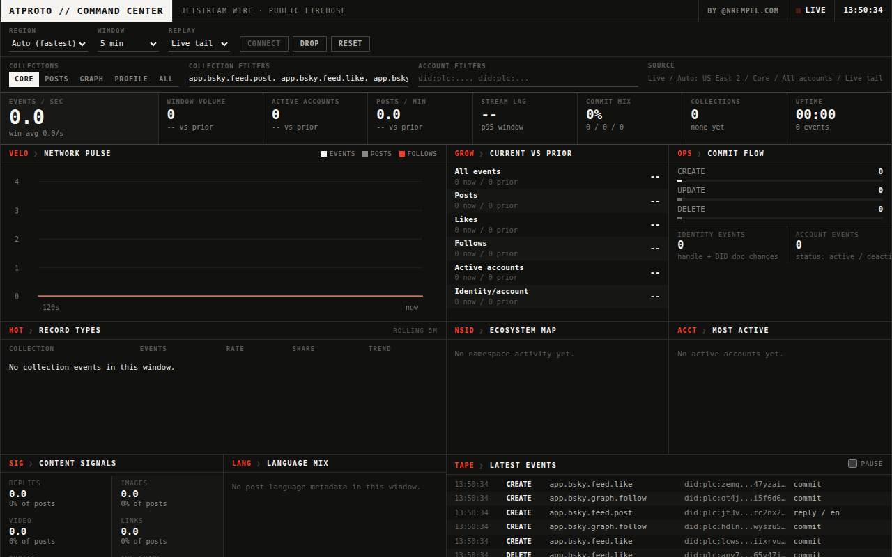Click the REPLIES content signal value

17,494
